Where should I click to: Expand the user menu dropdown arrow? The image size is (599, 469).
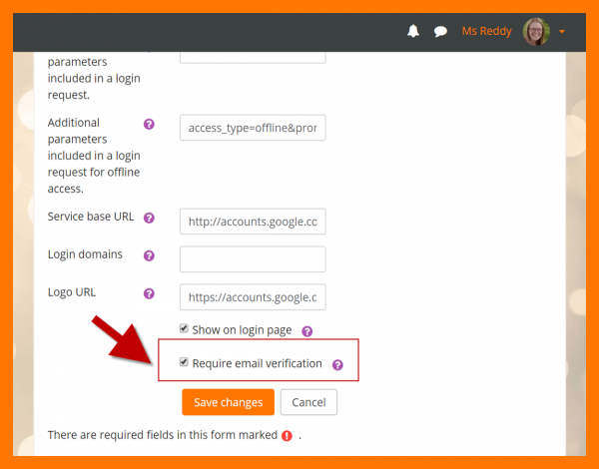[562, 32]
